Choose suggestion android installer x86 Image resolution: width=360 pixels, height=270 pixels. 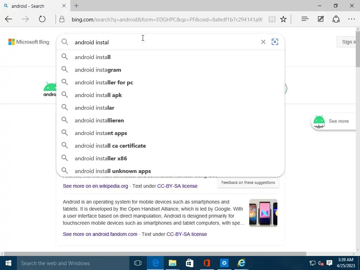(171, 158)
